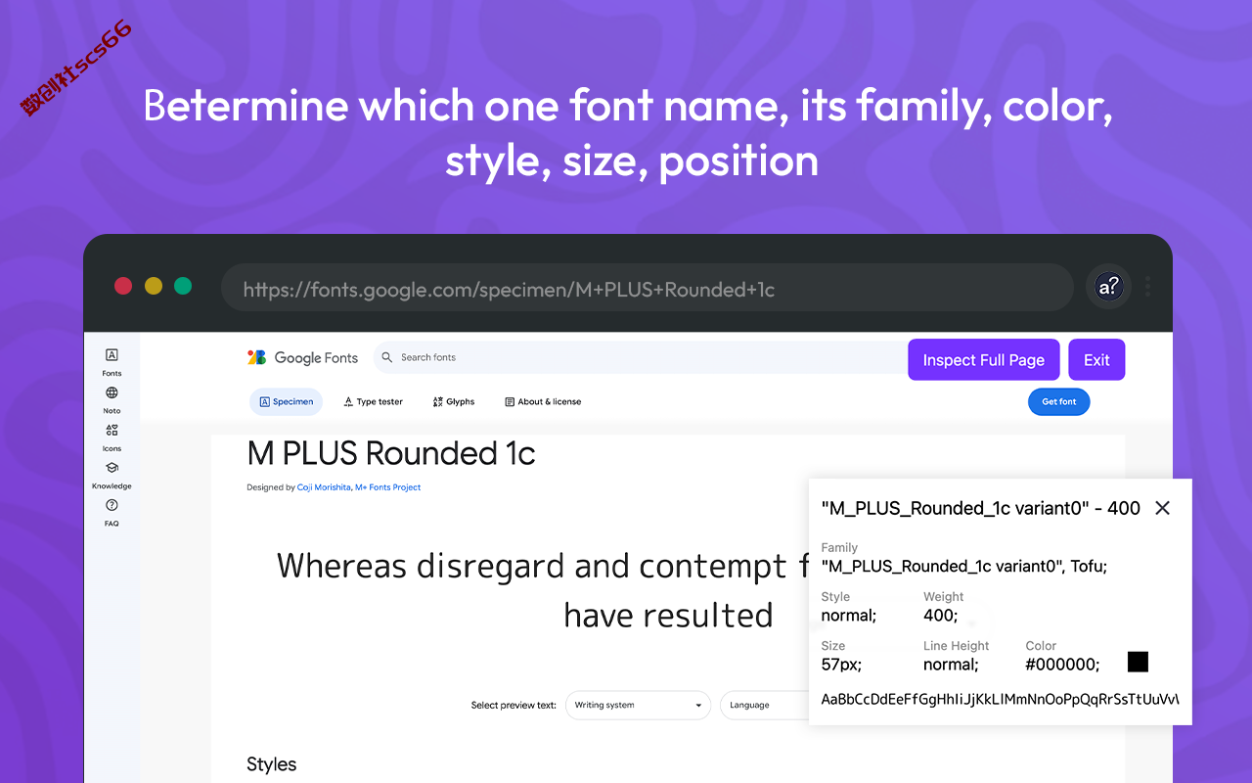The width and height of the screenshot is (1252, 783).
Task: Open the Coji Morishita designer link
Action: (324, 487)
